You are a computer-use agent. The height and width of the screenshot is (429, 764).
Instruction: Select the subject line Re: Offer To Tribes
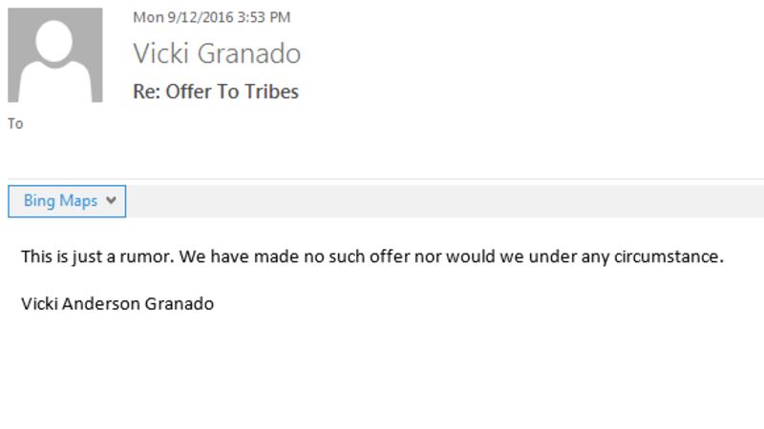[x=216, y=92]
